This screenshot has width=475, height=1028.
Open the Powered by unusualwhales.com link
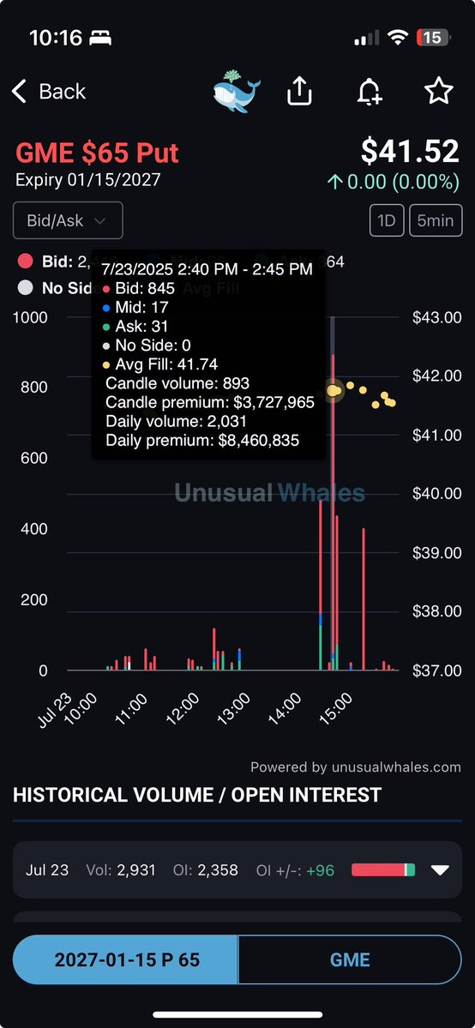(x=356, y=767)
